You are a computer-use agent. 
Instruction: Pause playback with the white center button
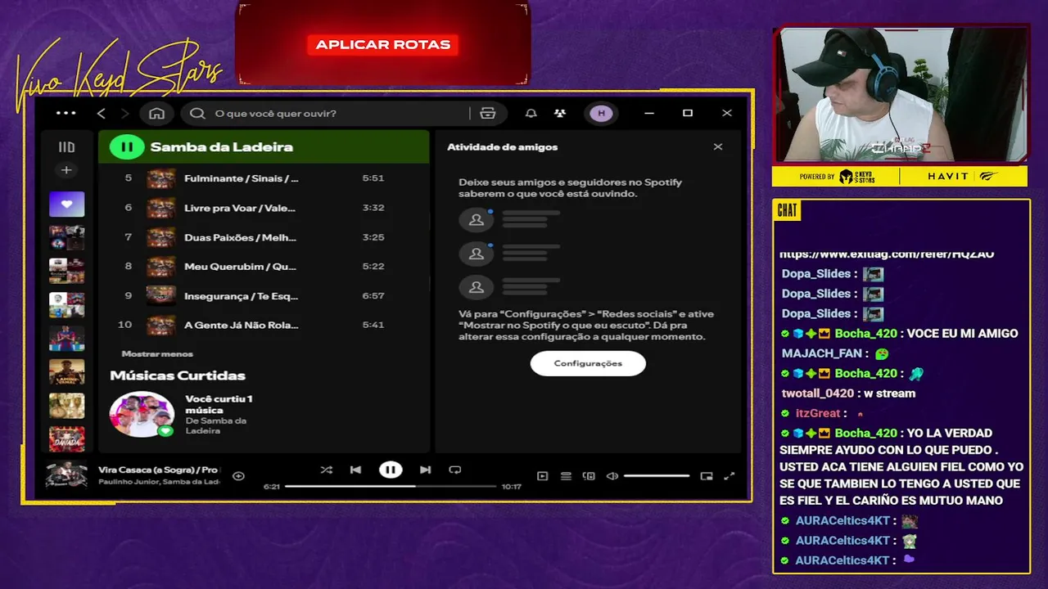point(391,470)
